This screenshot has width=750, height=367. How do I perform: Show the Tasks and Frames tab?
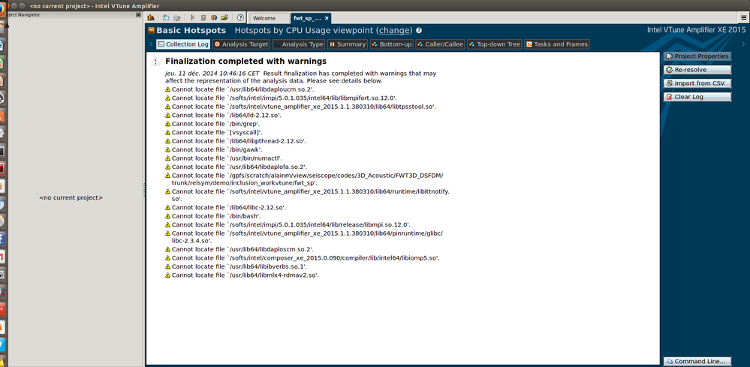(x=557, y=44)
